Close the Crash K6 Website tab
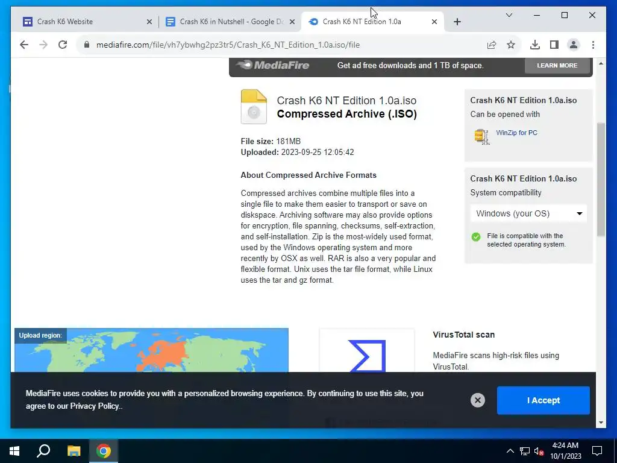The image size is (617, 463). (149, 22)
